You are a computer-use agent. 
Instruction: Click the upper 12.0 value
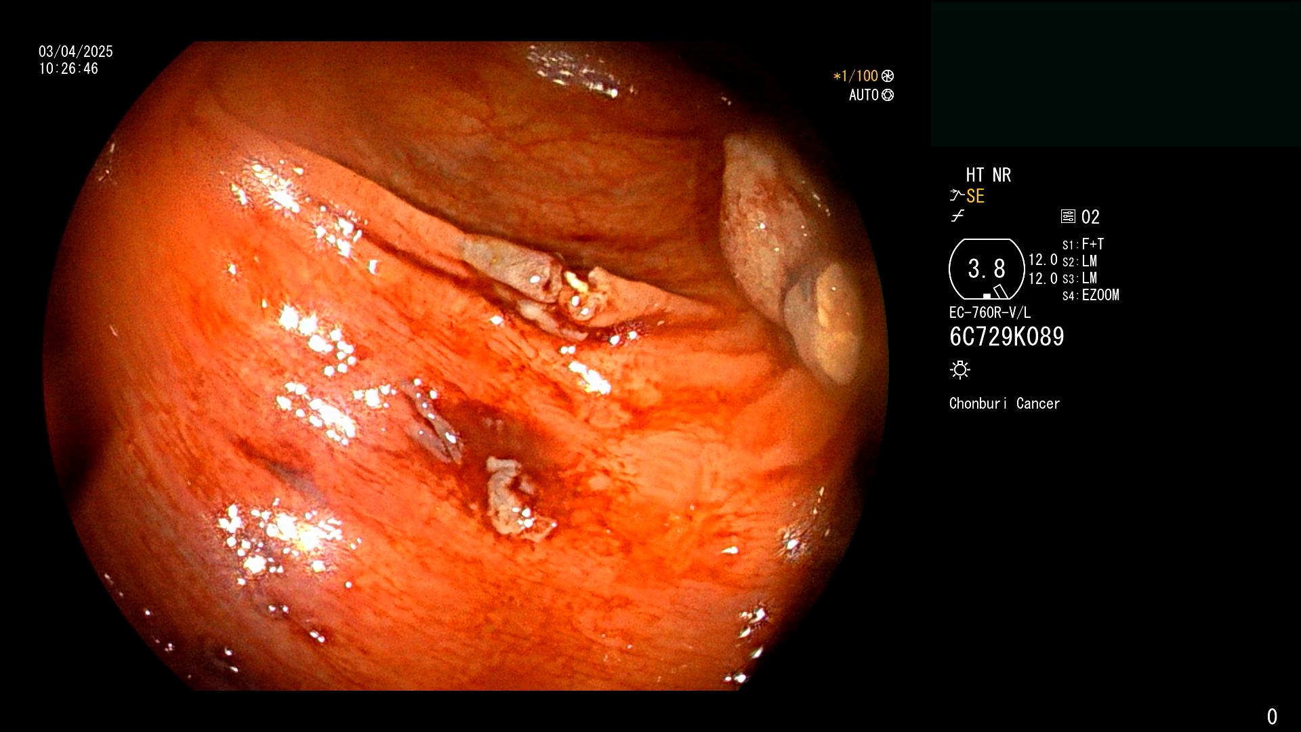[x=1043, y=260]
